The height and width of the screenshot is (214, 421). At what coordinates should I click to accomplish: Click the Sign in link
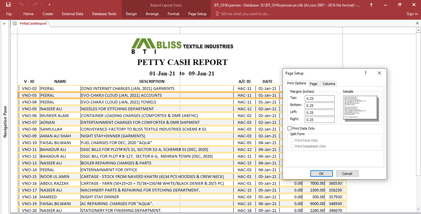pyautogui.click(x=412, y=14)
